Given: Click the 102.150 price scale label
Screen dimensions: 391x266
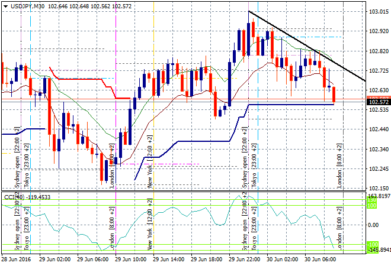Looking at the screenshot, I should (x=378, y=188).
